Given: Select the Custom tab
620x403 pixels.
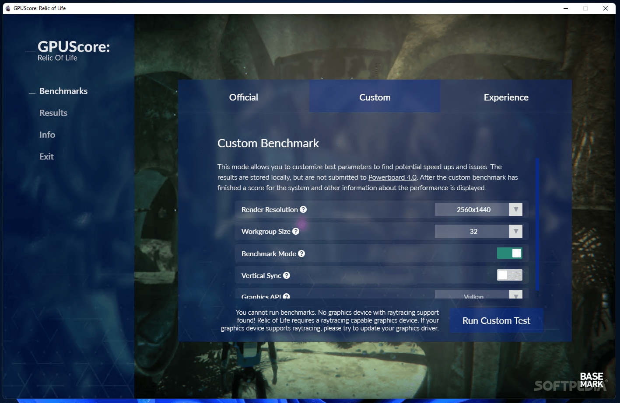Looking at the screenshot, I should pyautogui.click(x=375, y=96).
